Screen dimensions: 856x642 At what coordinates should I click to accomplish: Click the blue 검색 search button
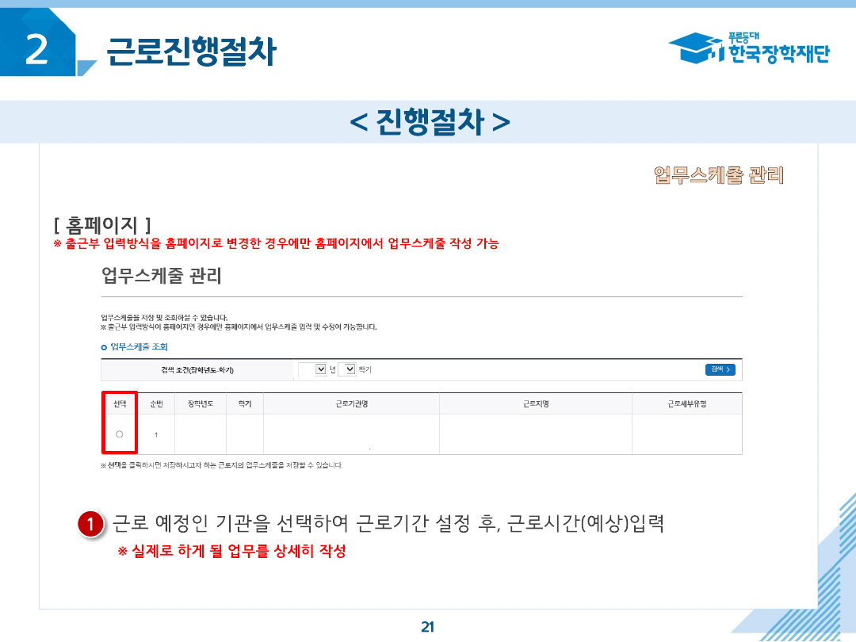(x=720, y=369)
